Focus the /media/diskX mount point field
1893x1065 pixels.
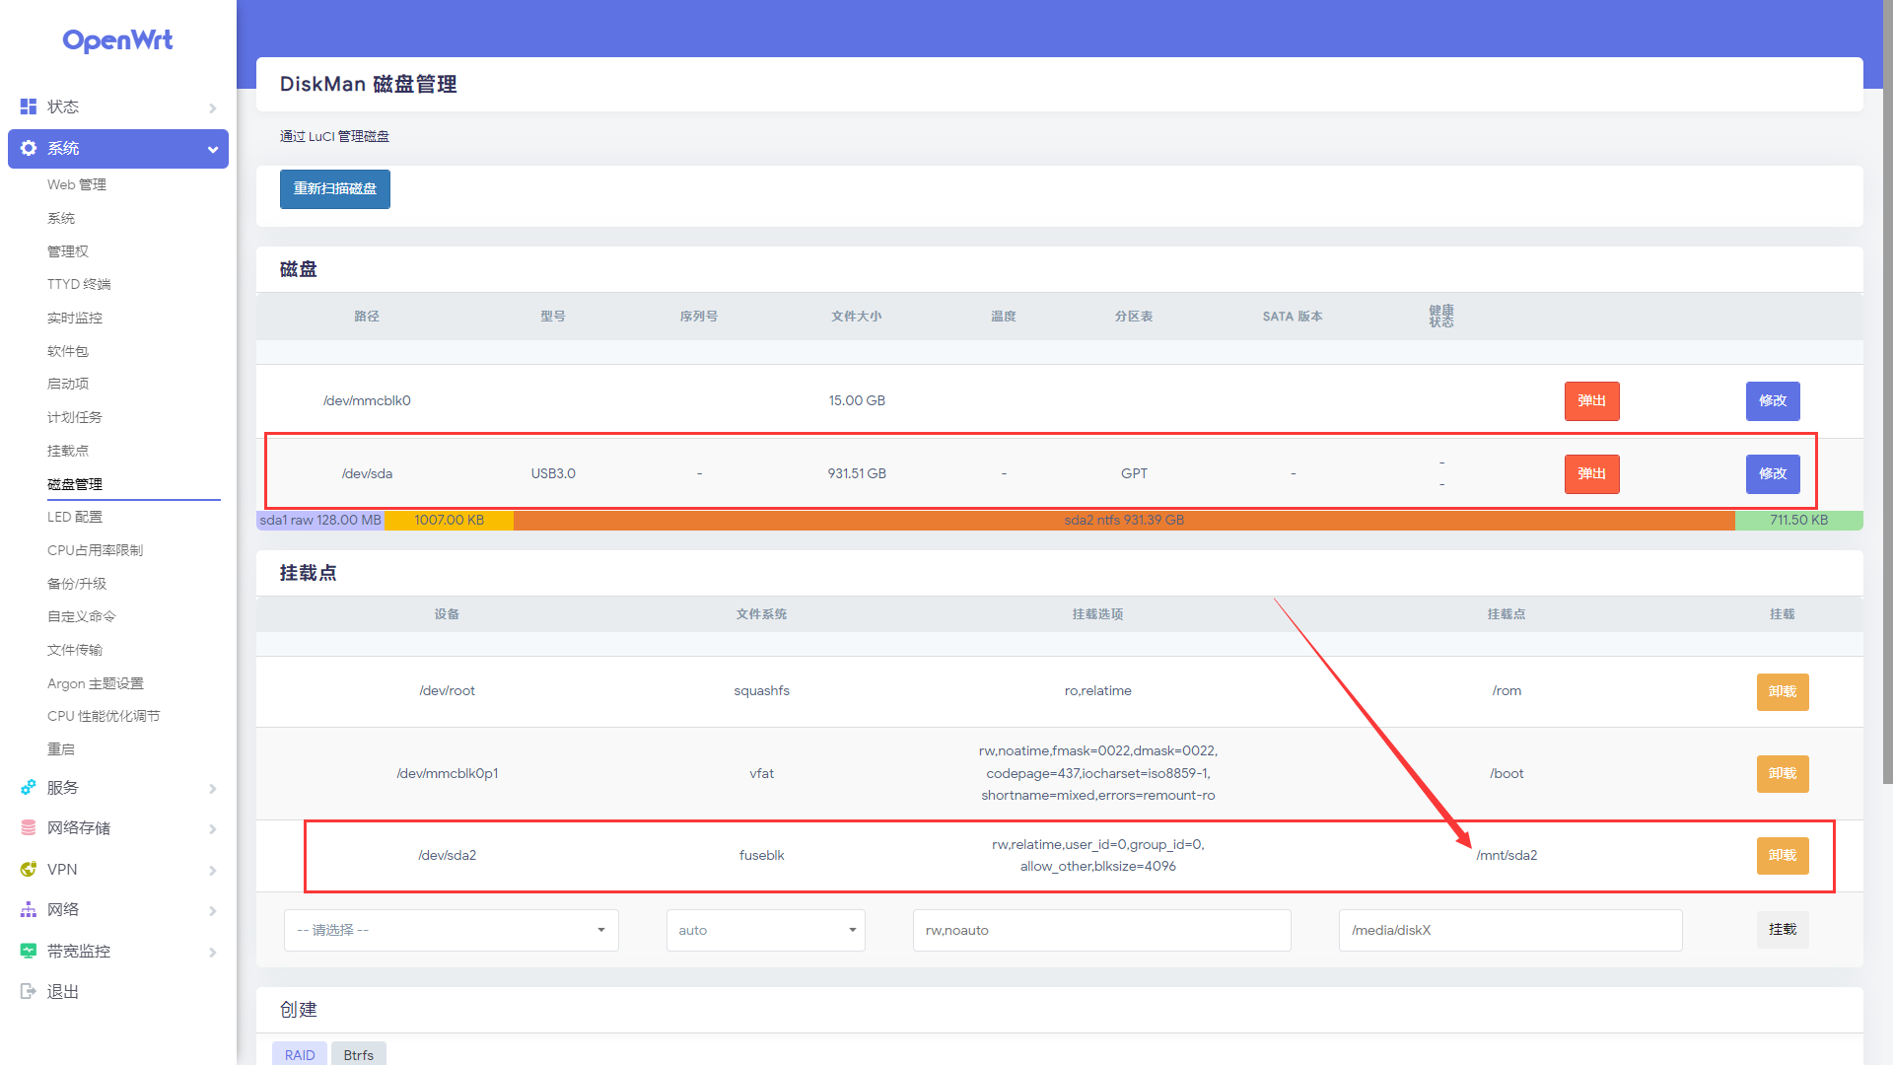coord(1509,930)
